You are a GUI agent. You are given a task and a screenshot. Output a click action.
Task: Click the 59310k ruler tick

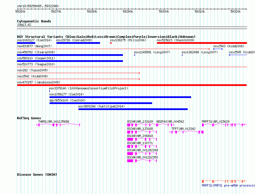tap(200, 11)
